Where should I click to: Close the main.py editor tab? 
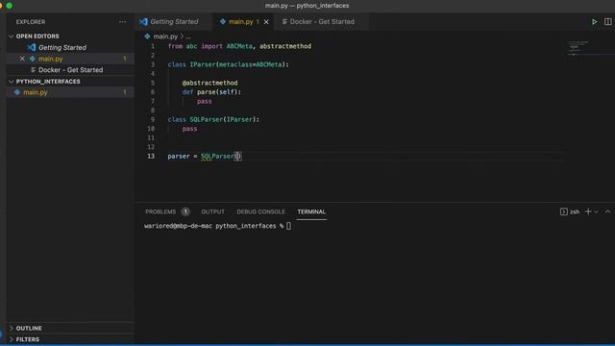(x=266, y=22)
